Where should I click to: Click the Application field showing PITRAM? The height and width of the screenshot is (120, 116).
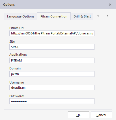point(52,60)
